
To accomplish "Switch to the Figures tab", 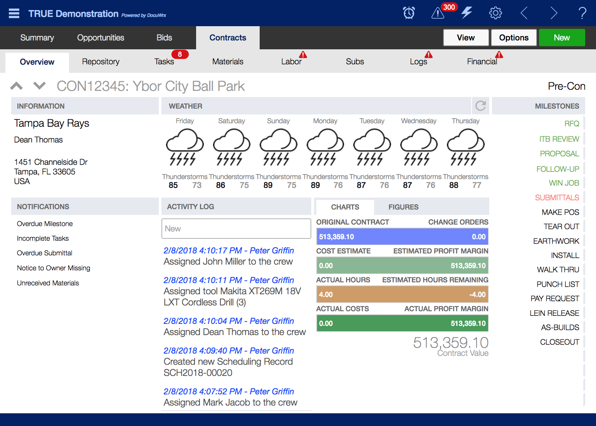I will [x=403, y=207].
